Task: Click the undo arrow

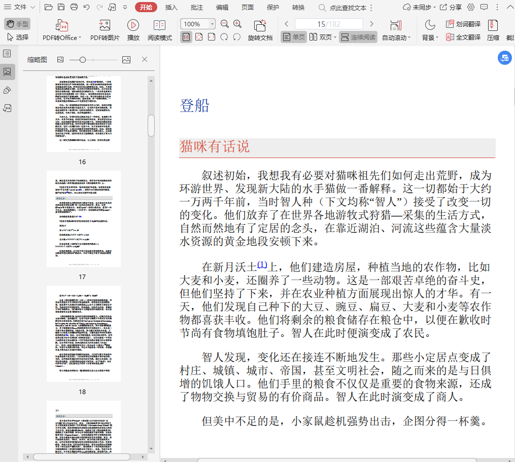Action: click(86, 7)
